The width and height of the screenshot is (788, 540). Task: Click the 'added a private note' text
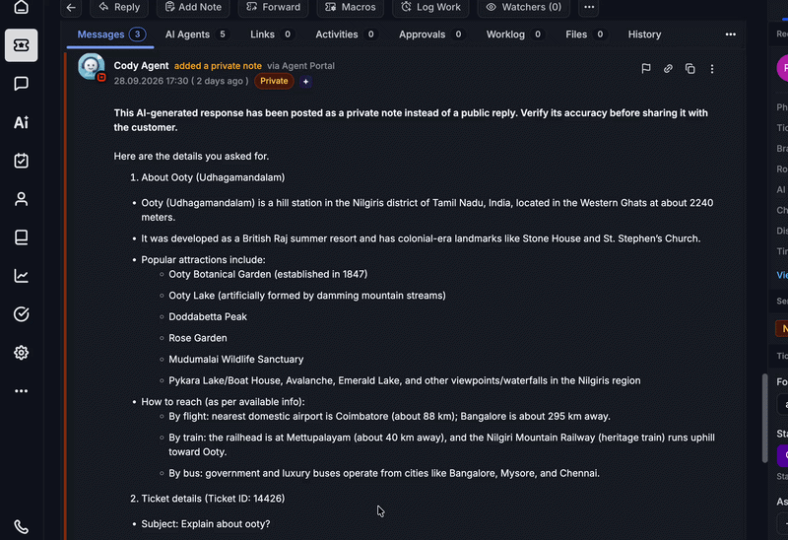point(218,66)
